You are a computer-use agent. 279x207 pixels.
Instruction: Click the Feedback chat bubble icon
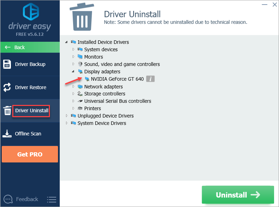(x=8, y=199)
